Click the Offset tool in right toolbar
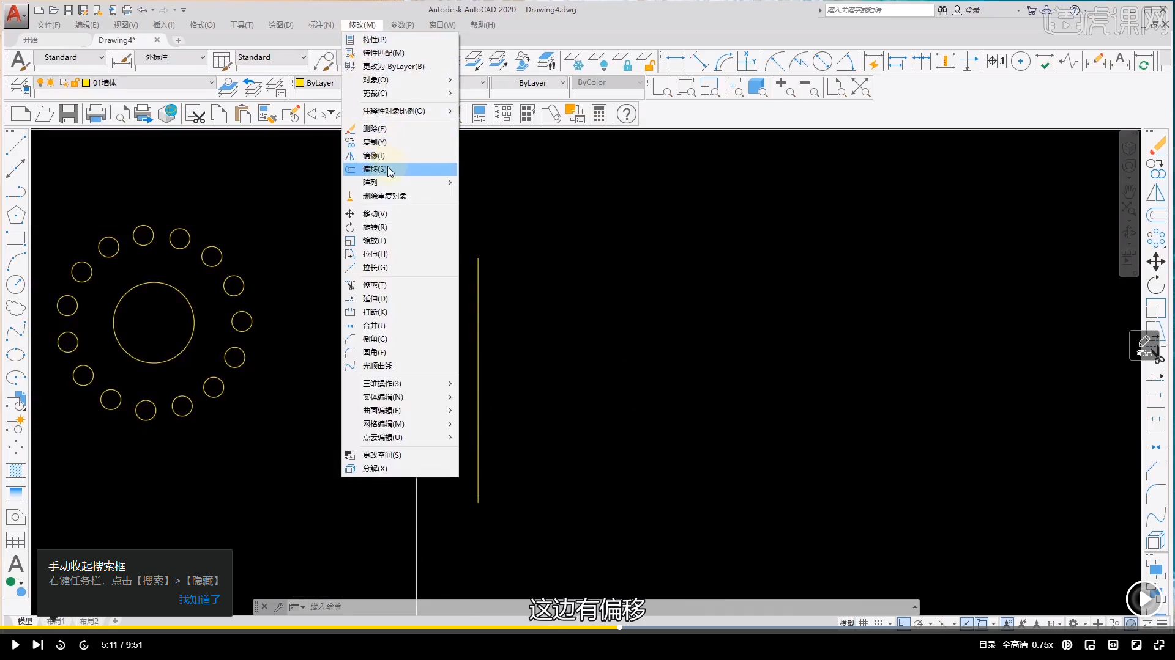1175x660 pixels. coord(1156,215)
